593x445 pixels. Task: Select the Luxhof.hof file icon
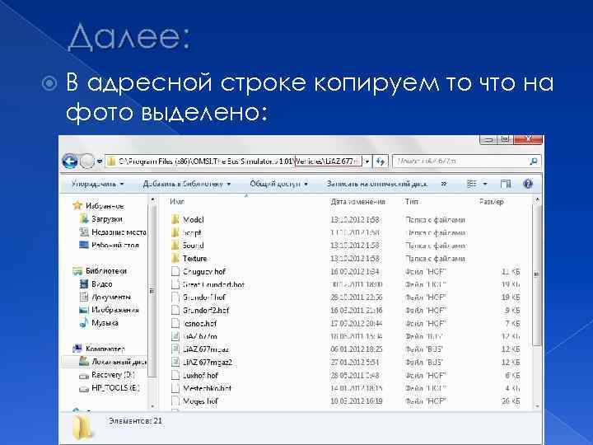click(x=175, y=375)
